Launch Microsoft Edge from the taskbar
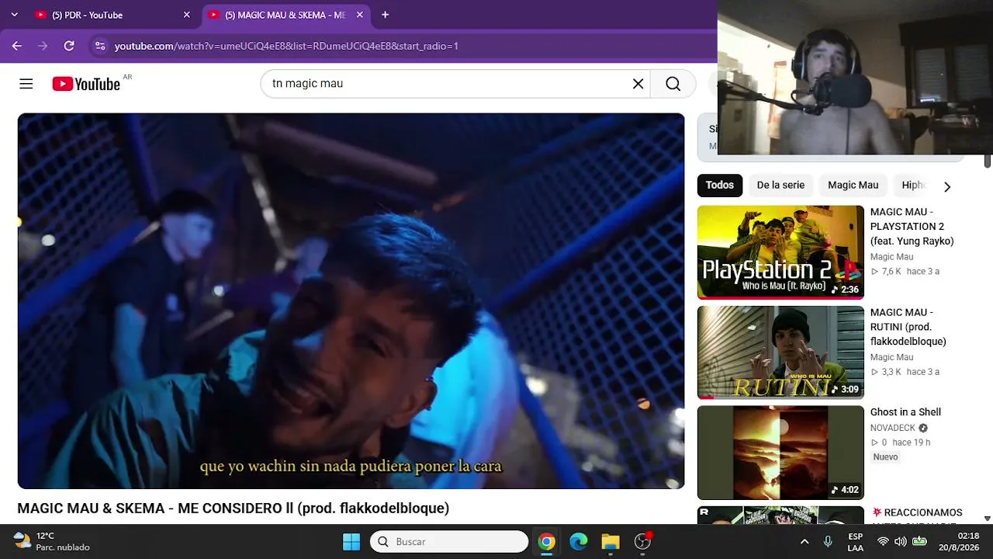 [x=579, y=541]
